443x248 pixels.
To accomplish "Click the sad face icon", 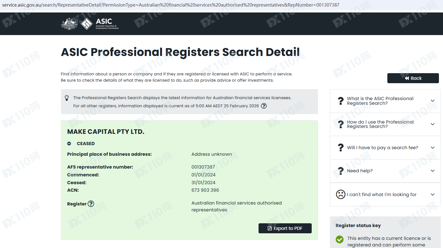I will 340,195.
